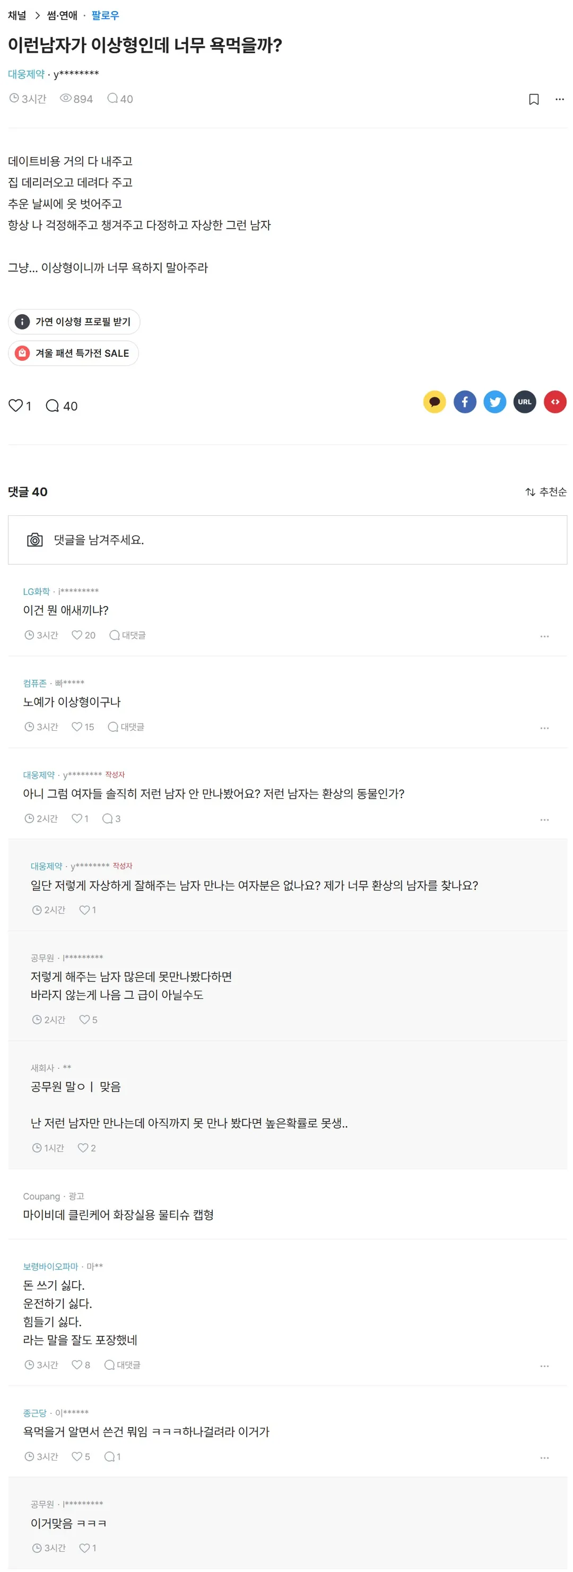Click the red embed code icon
This screenshot has height=1572, width=573.
click(x=554, y=402)
